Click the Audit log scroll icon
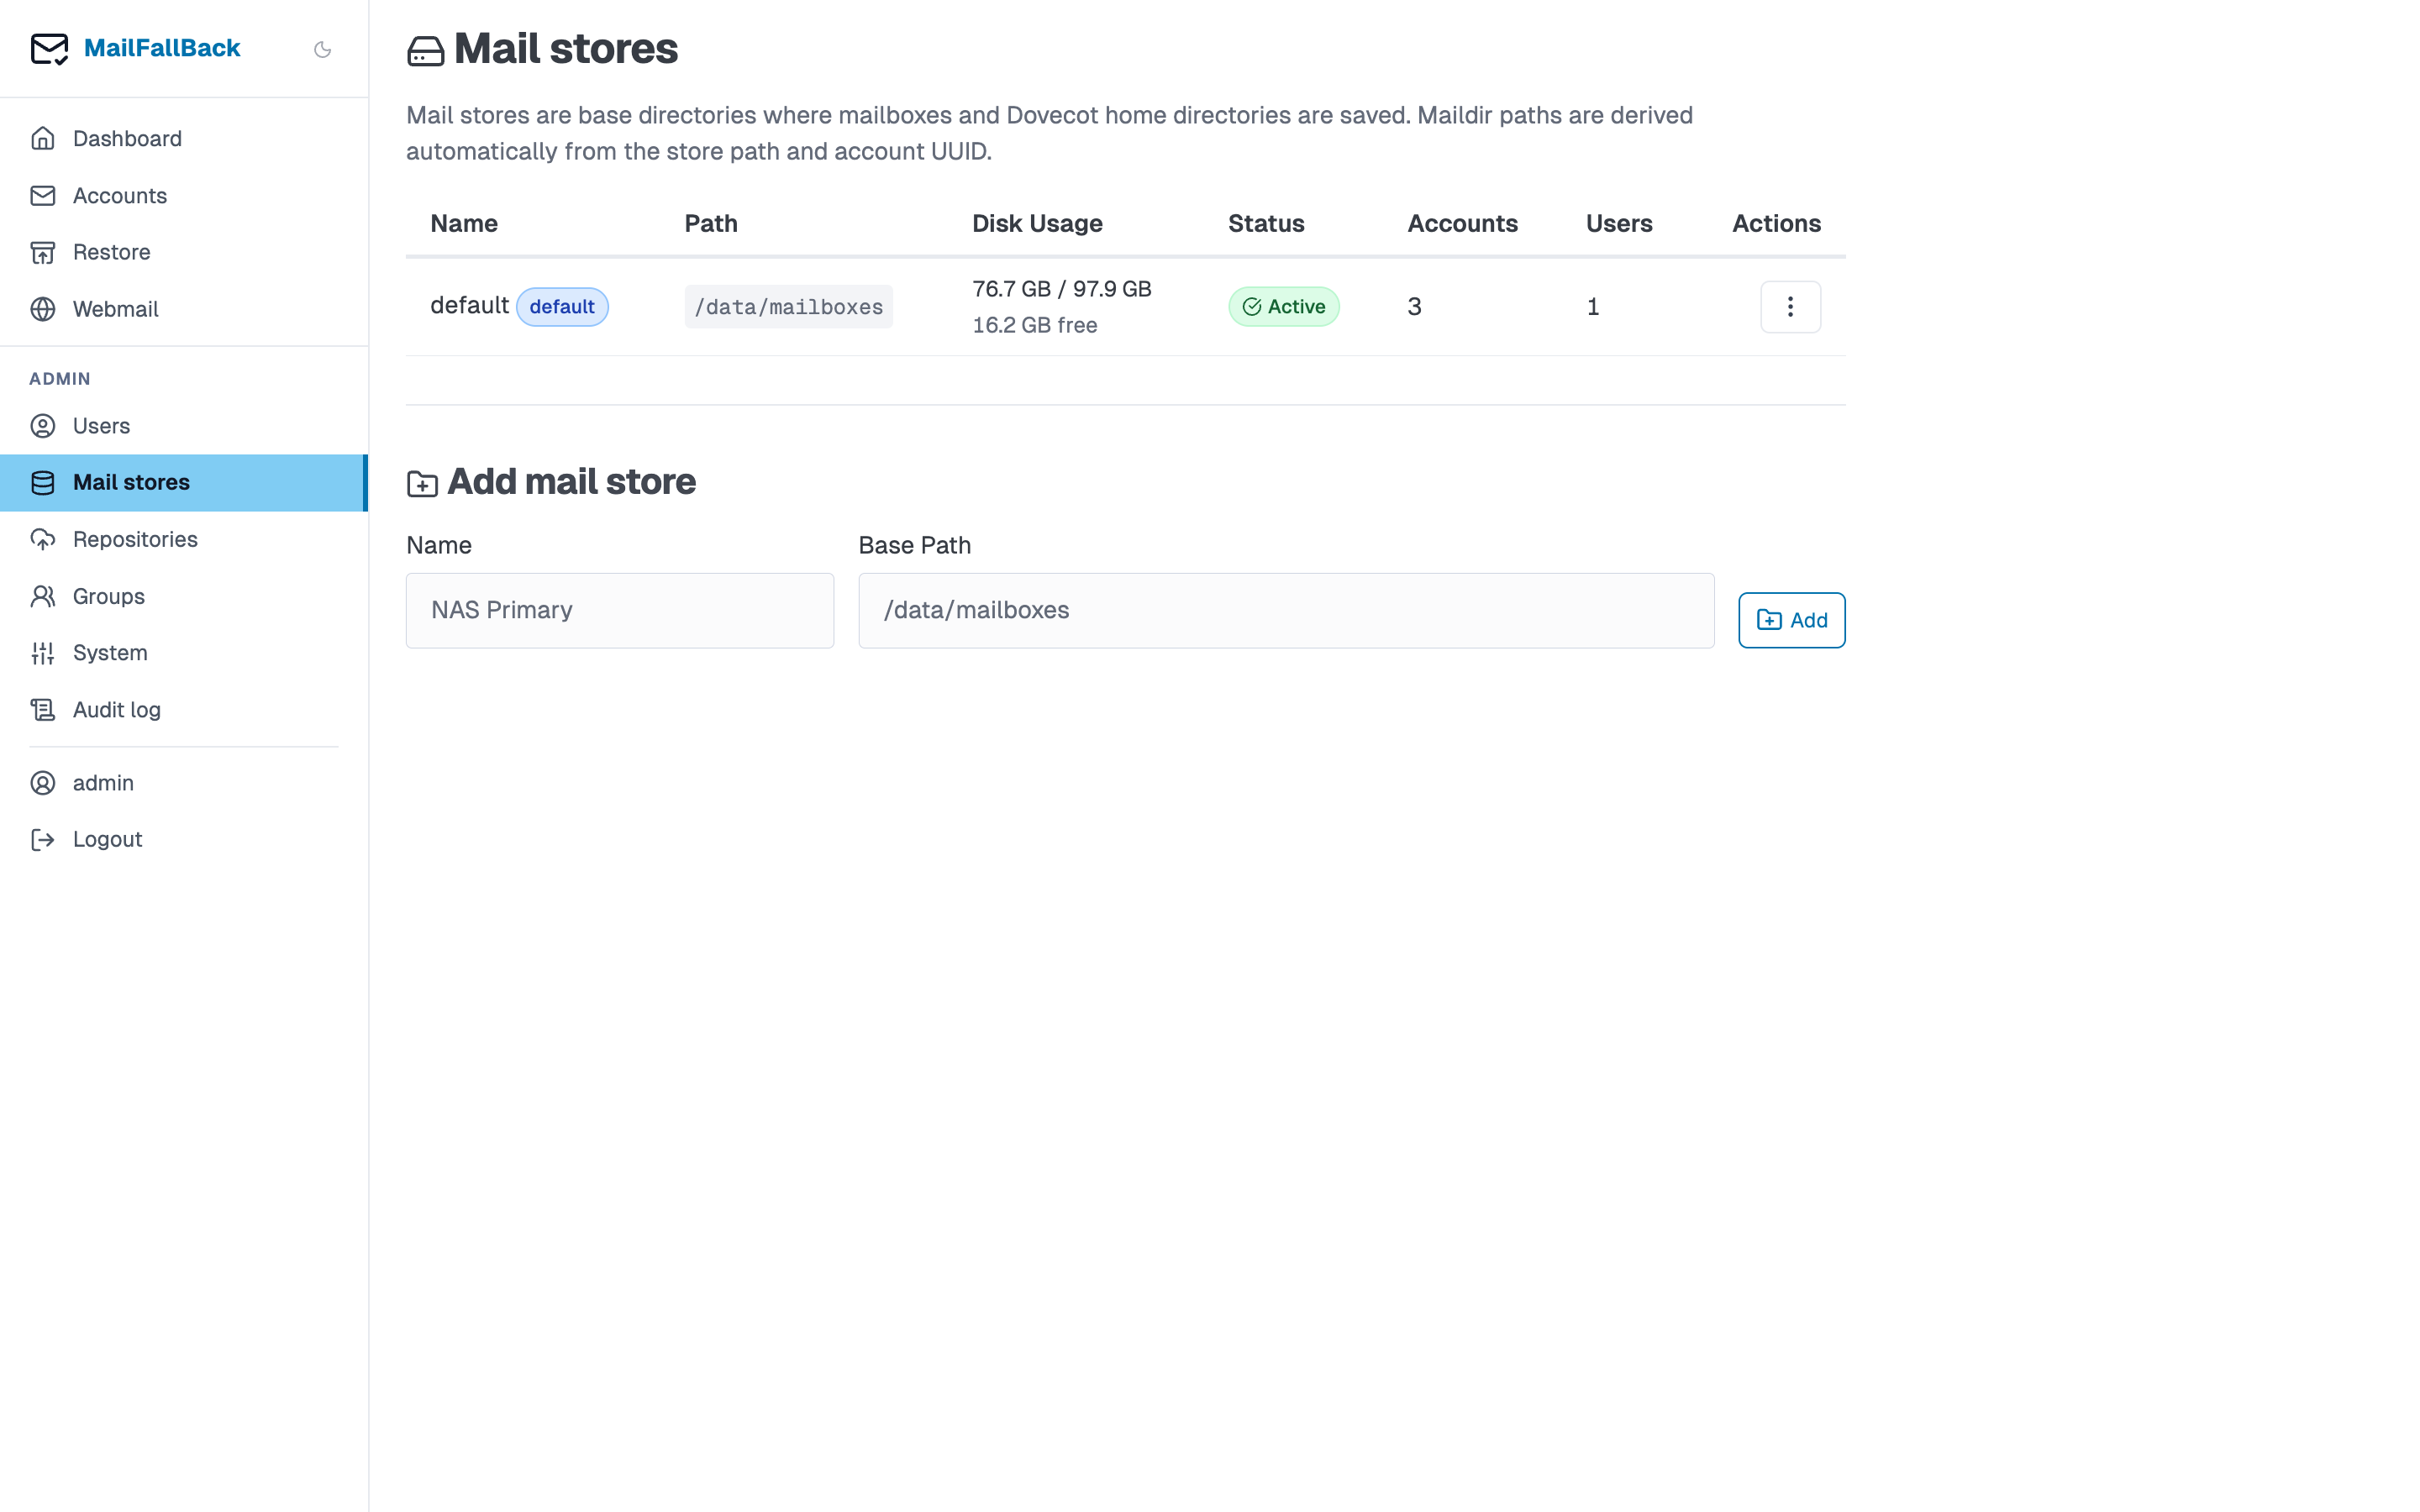This screenshot has width=2420, height=1512. (x=43, y=710)
